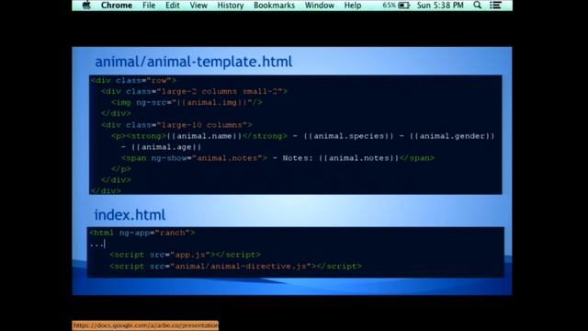Click the battery status icon
This screenshot has height=331, width=588.
[x=404, y=6]
